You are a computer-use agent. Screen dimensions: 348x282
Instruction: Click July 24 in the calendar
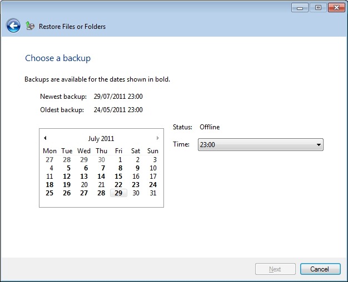pos(153,185)
